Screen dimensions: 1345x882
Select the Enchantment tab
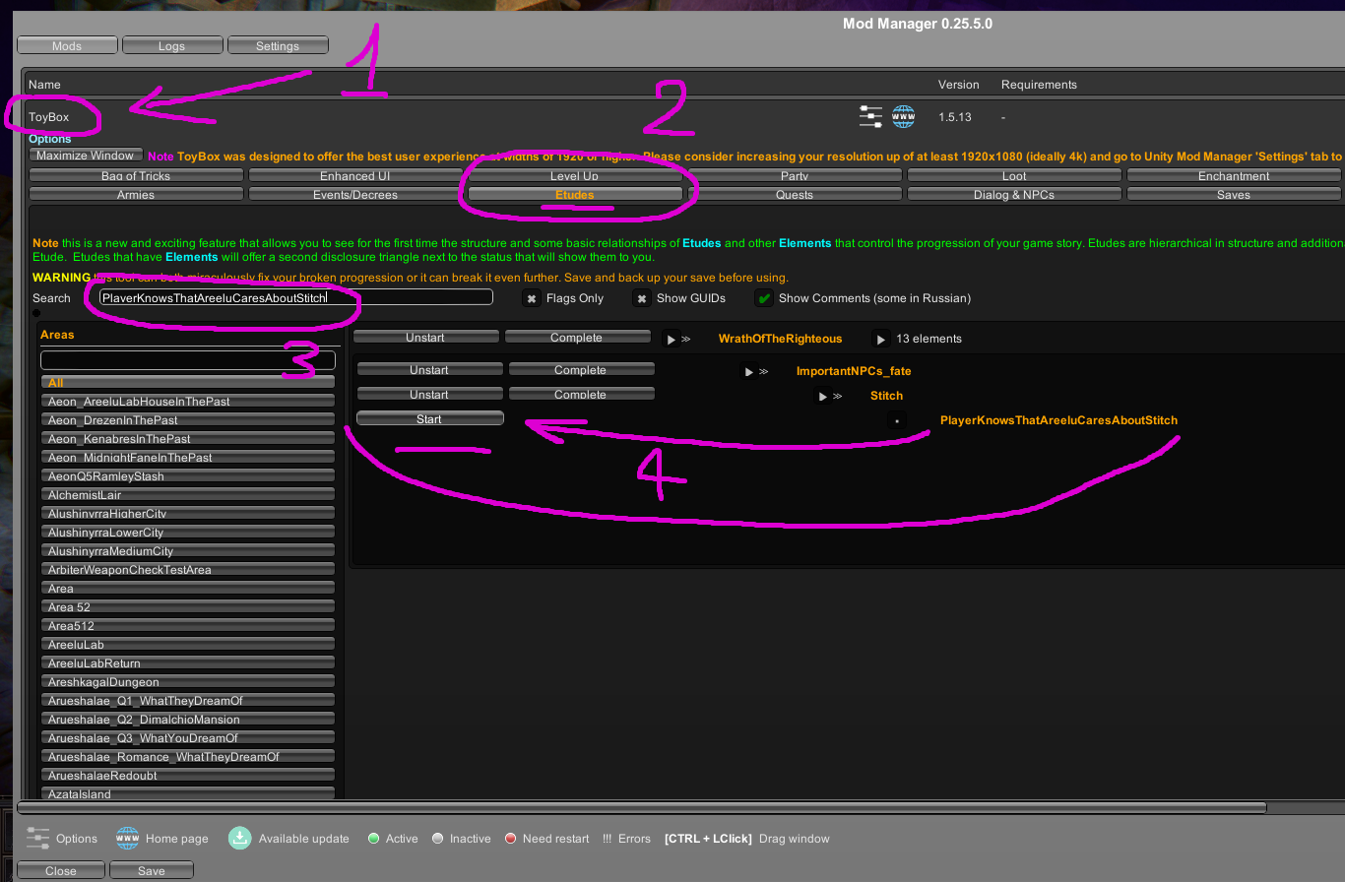coord(1234,175)
